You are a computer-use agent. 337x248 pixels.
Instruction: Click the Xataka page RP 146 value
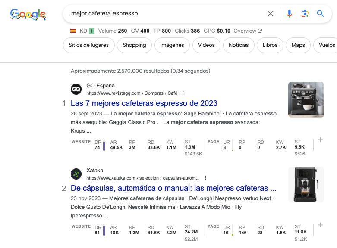point(243,232)
